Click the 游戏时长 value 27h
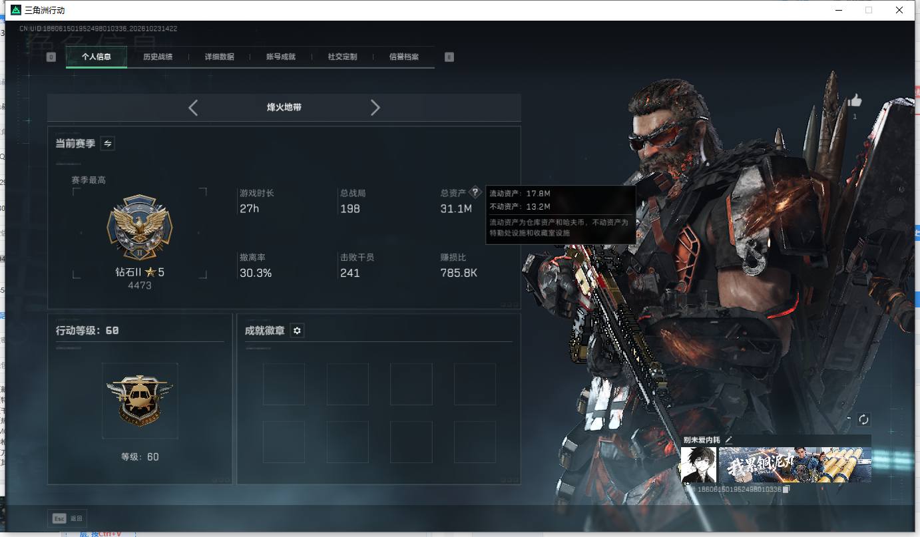Screen dimensions: 920x537 (250, 209)
